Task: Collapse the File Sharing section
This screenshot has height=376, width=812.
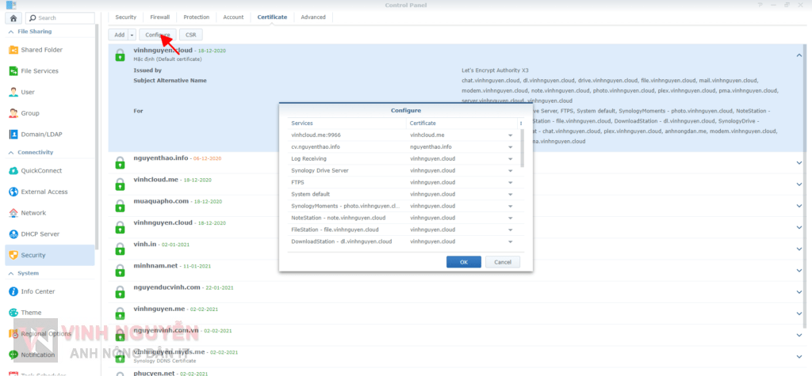Action: point(11,32)
